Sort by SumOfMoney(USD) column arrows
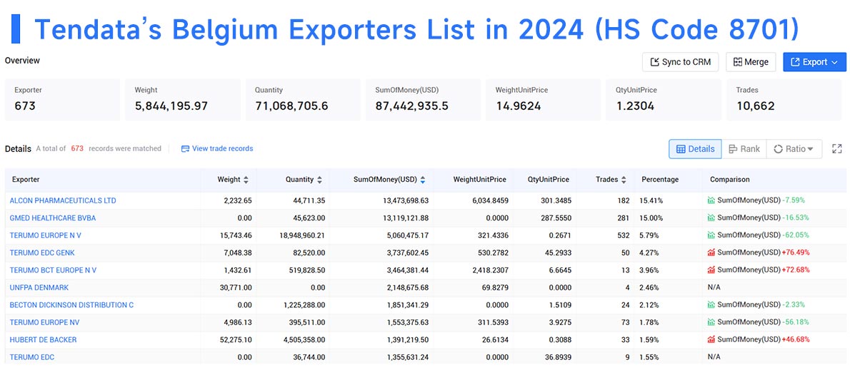This screenshot has width=850, height=370. tap(423, 180)
